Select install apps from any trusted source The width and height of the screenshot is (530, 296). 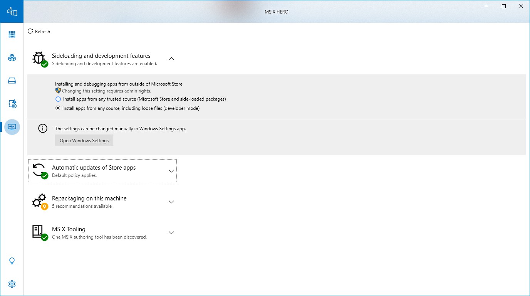(x=141, y=99)
